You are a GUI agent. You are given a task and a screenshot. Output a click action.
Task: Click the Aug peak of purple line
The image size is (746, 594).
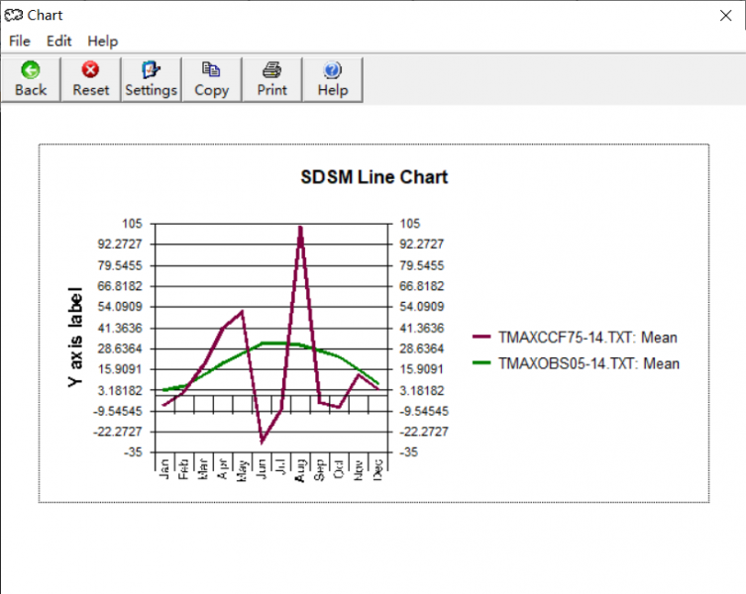click(300, 228)
